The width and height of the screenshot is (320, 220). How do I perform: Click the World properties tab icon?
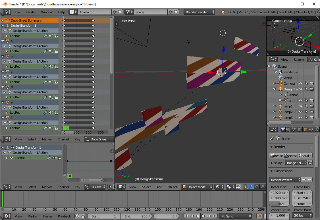pyautogui.click(x=300, y=130)
